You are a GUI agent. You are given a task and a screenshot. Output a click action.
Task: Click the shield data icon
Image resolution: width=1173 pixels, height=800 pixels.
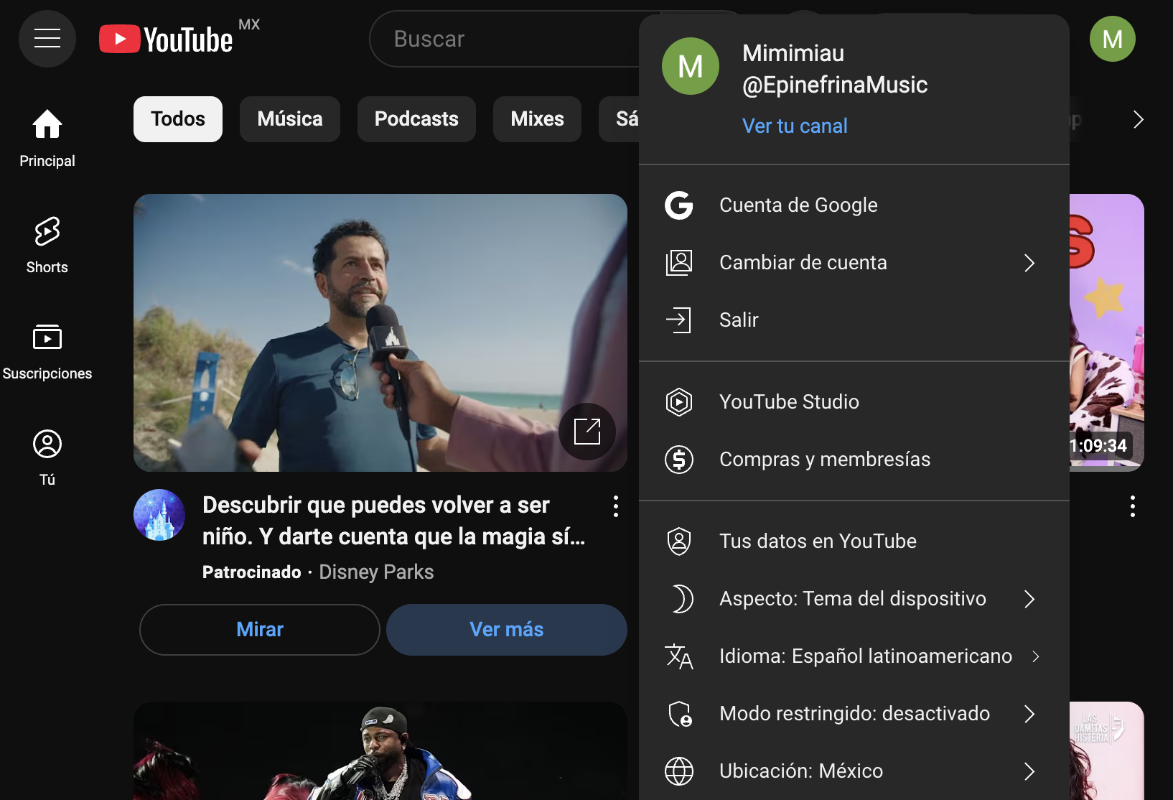pos(679,541)
